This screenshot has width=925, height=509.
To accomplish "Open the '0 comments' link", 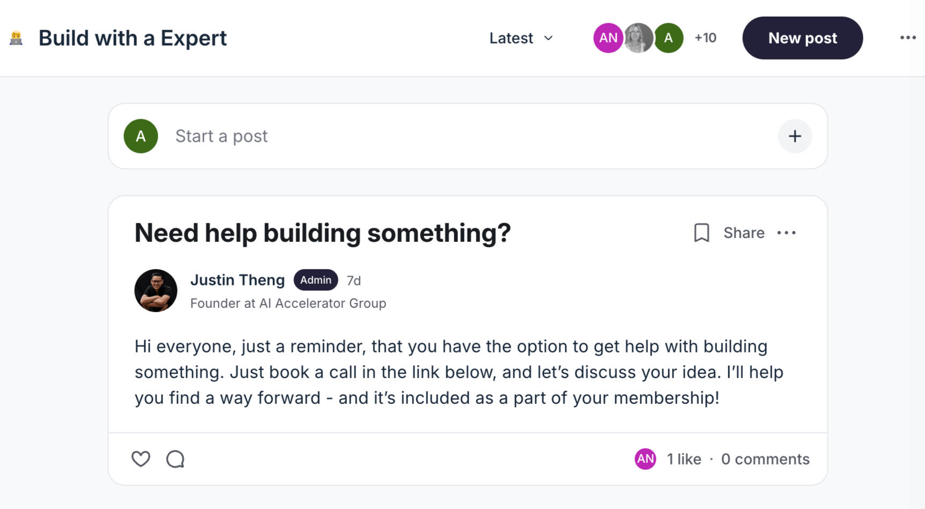I will tap(765, 459).
